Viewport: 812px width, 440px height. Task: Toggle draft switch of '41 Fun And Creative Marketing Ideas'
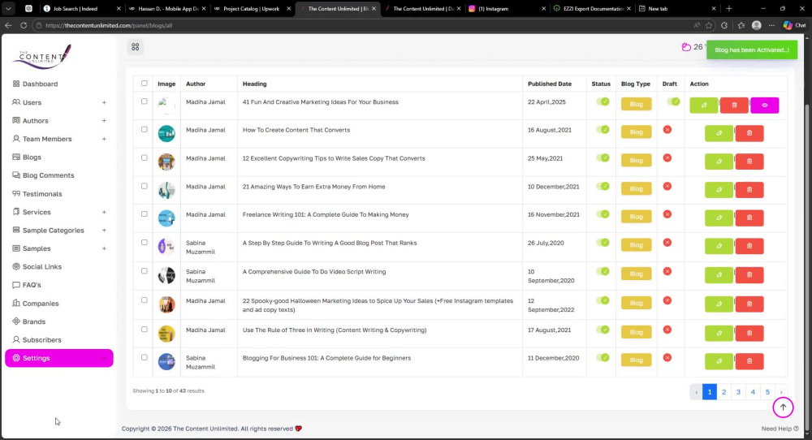click(x=673, y=101)
